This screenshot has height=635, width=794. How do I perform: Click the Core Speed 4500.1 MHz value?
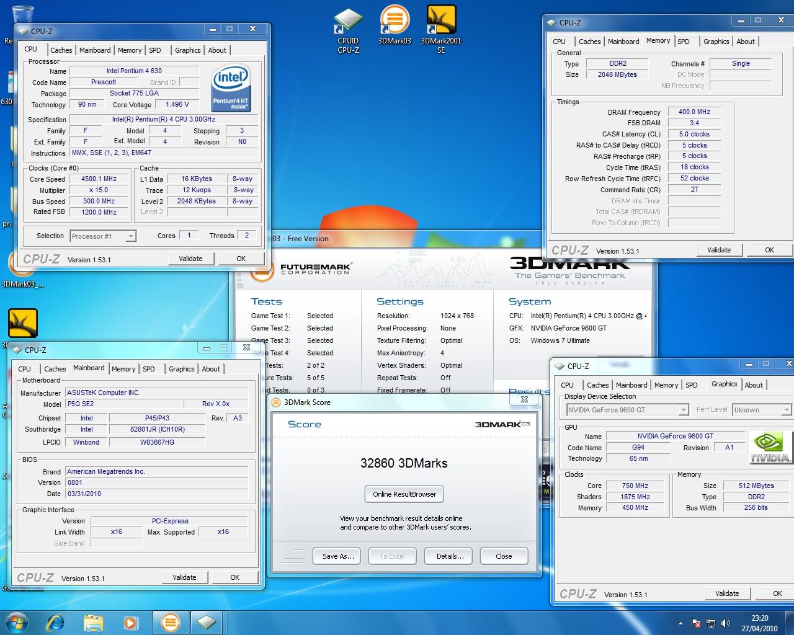99,179
